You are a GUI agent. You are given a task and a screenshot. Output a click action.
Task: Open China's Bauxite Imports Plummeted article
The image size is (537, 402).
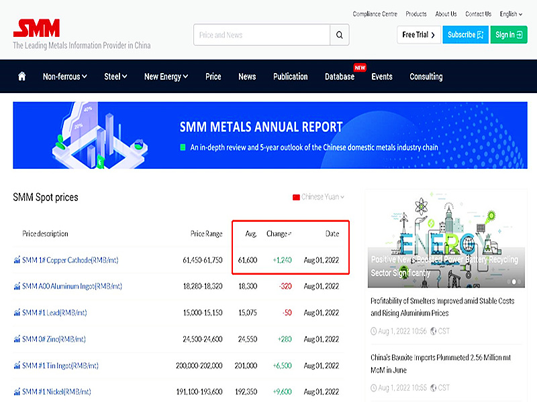coord(440,364)
